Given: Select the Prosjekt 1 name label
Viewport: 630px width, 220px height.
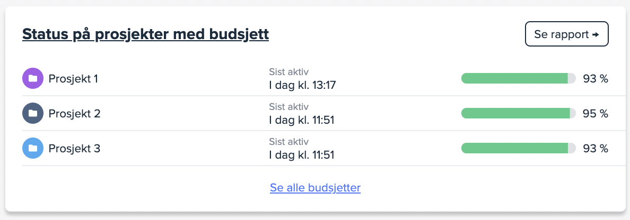Looking at the screenshot, I should 73,79.
